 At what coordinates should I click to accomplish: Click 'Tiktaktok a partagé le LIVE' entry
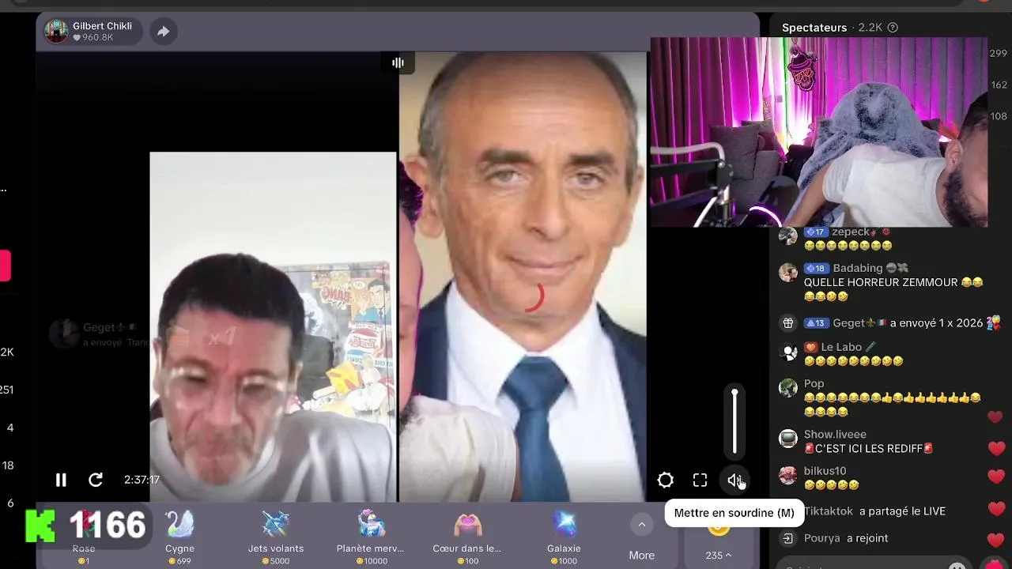(874, 511)
